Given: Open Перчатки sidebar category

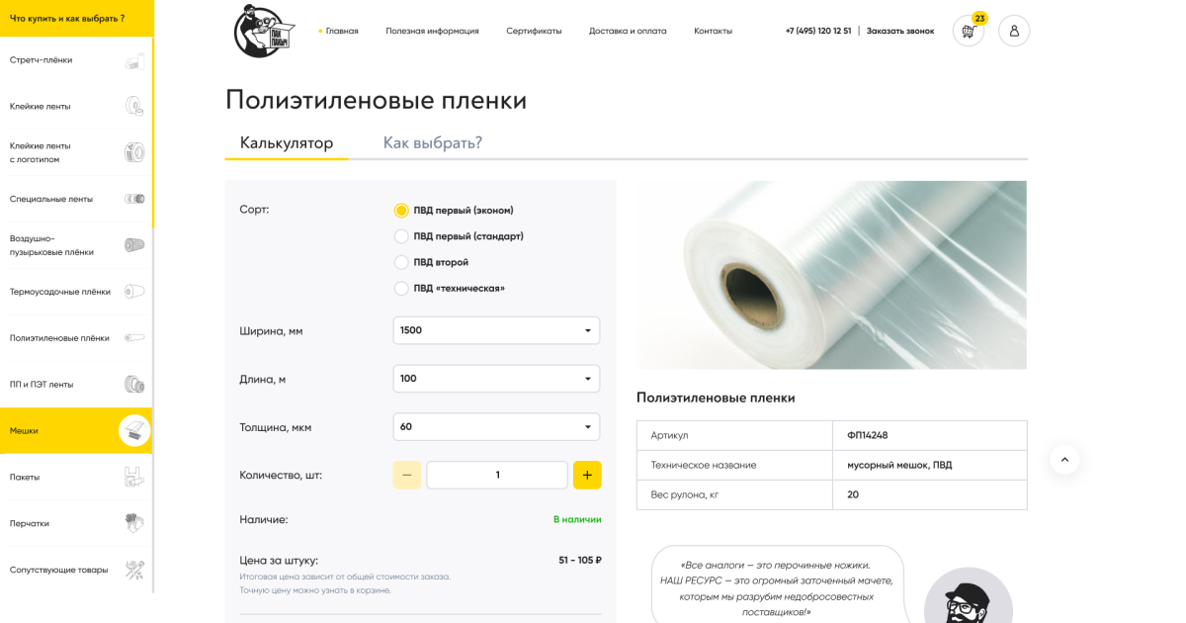Looking at the screenshot, I should point(76,523).
